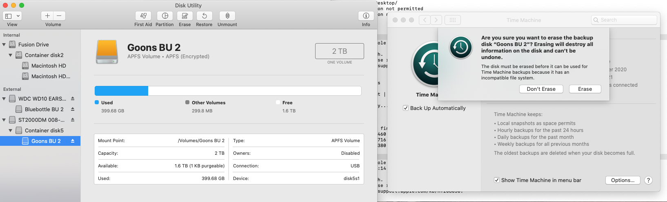Viewport: 667px width, 202px height.
Task: Click the Device value disk5s1
Action: pyautogui.click(x=352, y=178)
